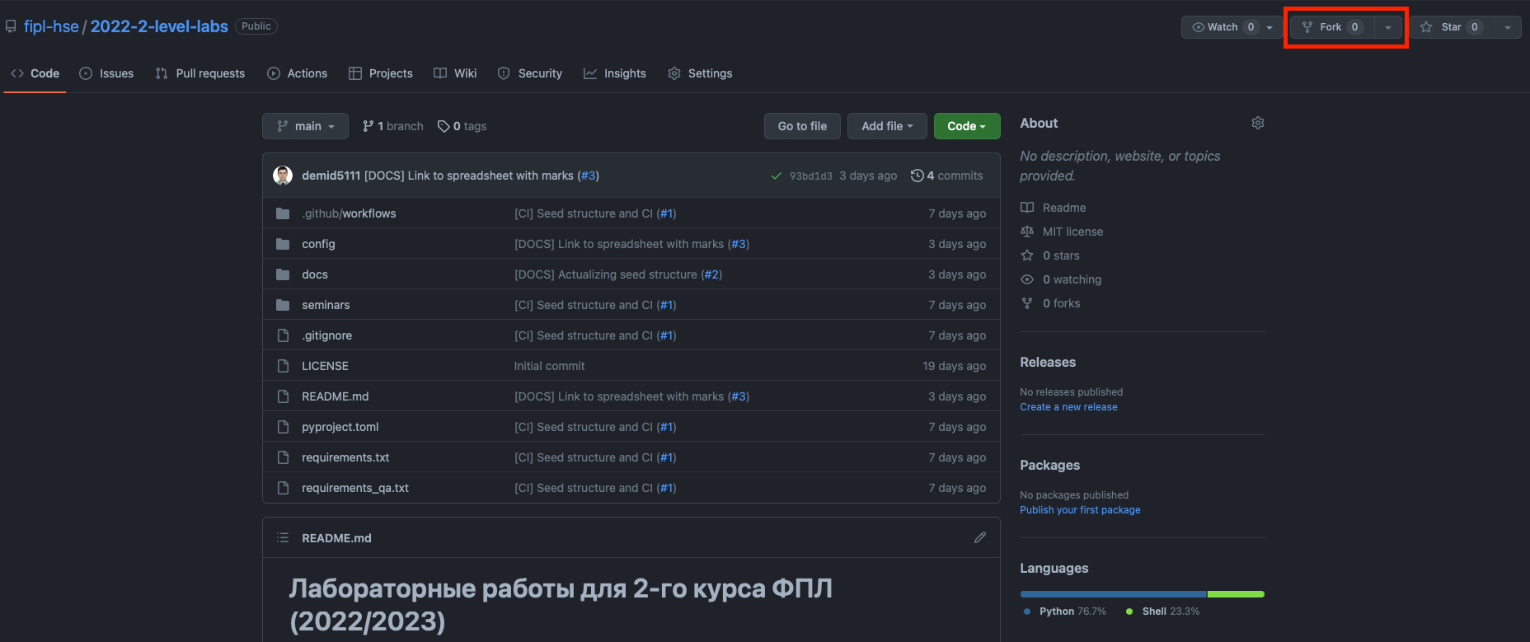
Task: Go to the Actions tab
Action: tap(298, 73)
